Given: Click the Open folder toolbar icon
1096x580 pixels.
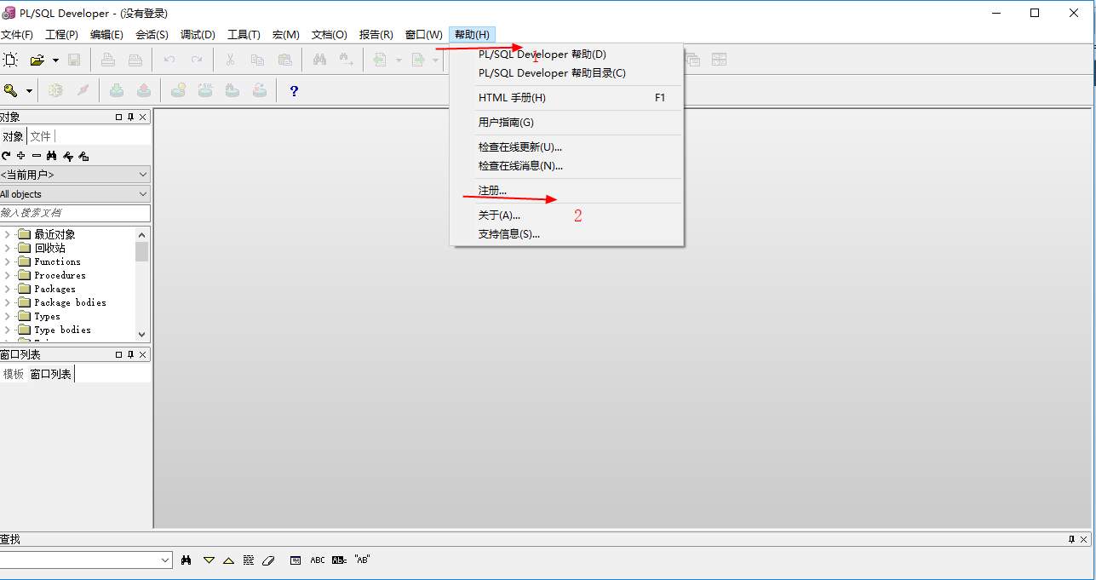Looking at the screenshot, I should coord(37,60).
